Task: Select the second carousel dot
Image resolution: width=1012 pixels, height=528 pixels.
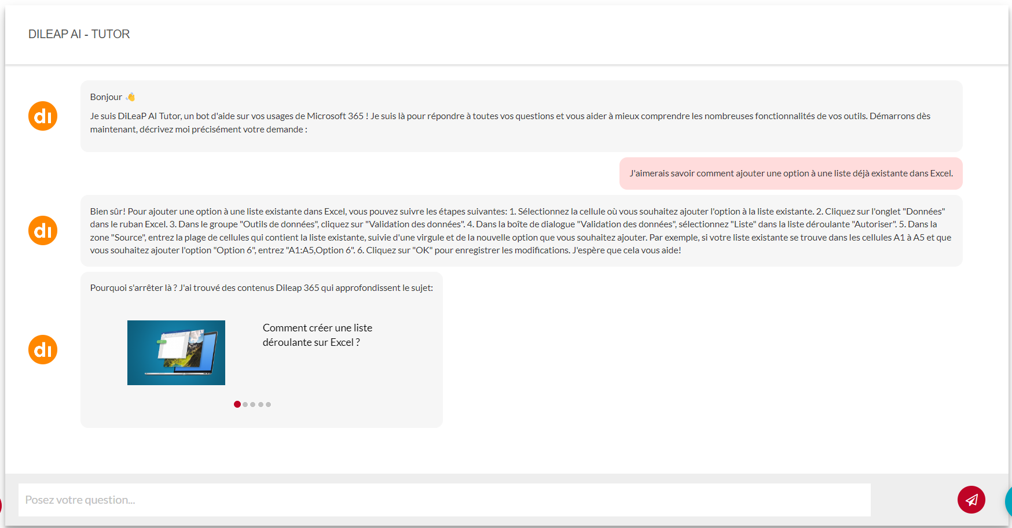Action: click(245, 404)
